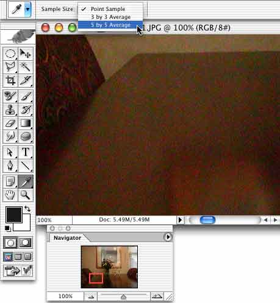Switch to Standard Mode edit button
The image size is (280, 303).
point(10,242)
